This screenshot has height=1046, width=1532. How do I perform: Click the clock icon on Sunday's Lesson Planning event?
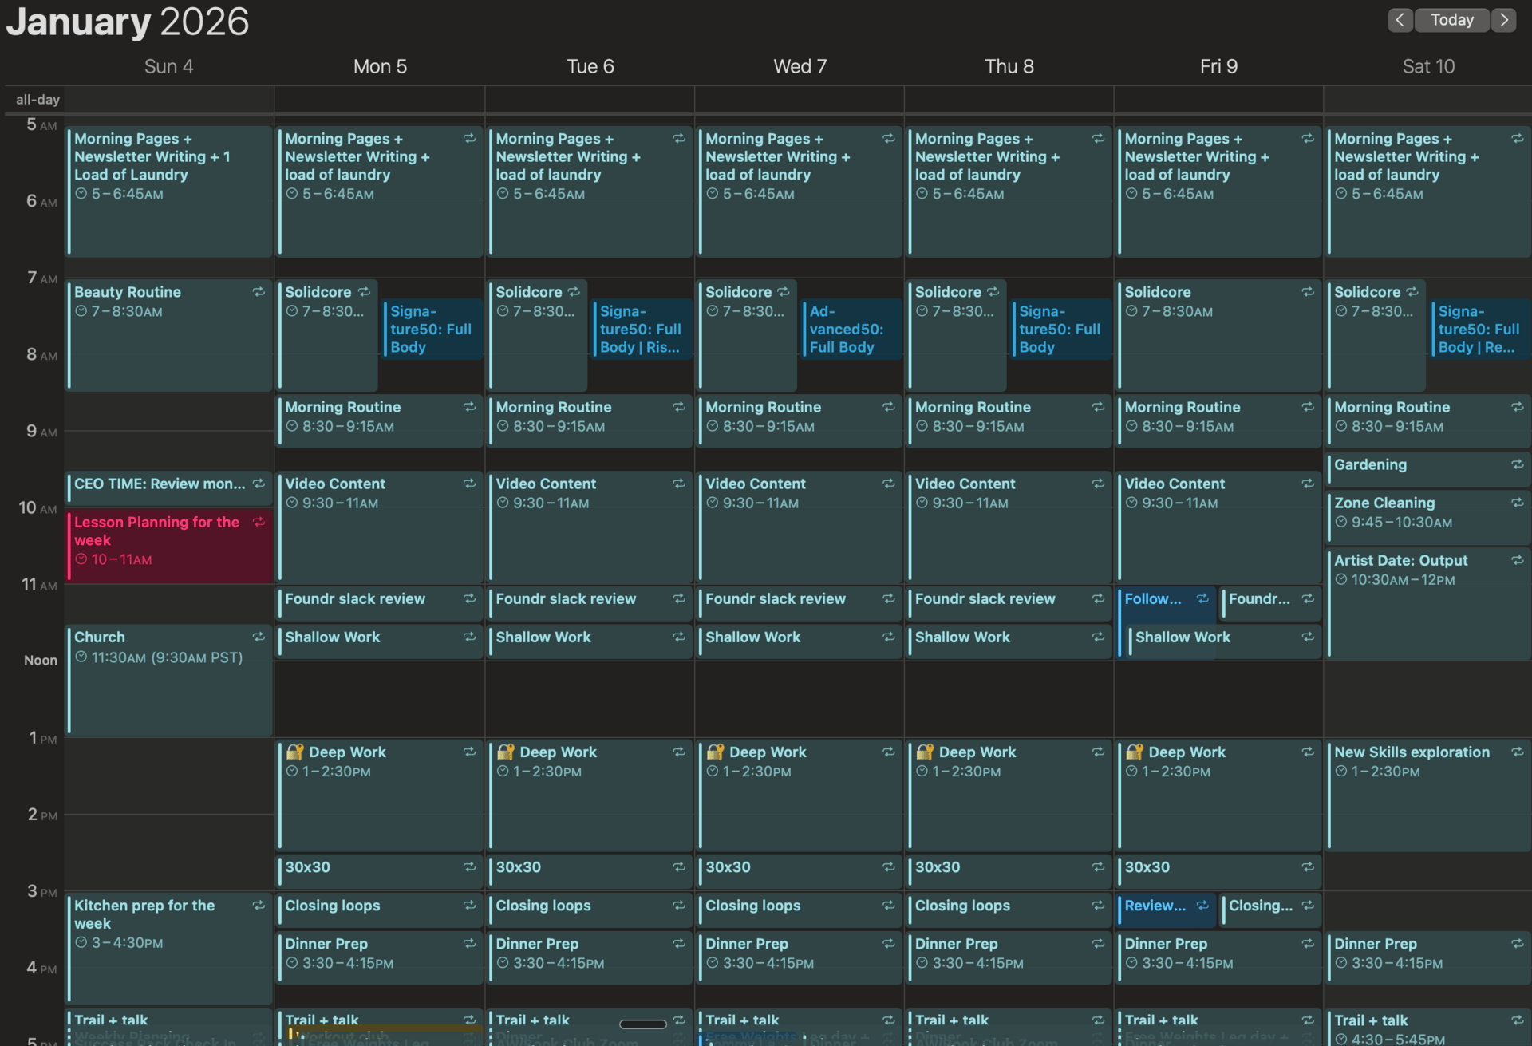(x=81, y=559)
